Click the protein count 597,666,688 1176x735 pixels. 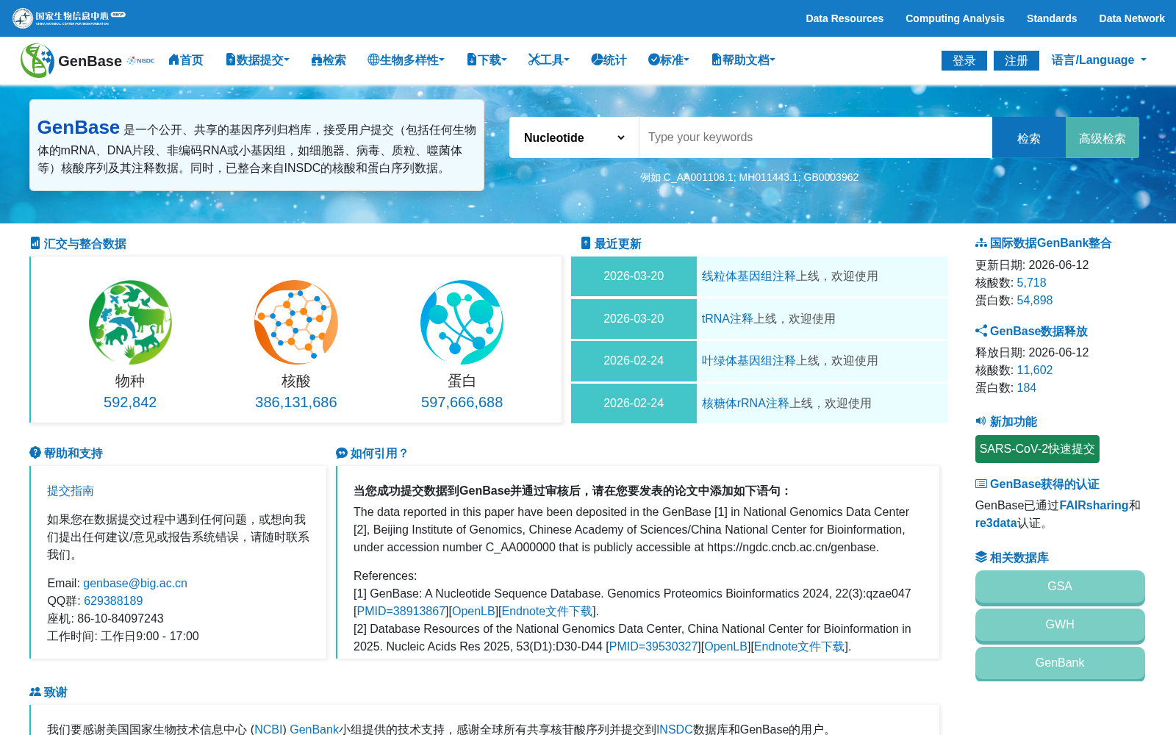coord(462,402)
